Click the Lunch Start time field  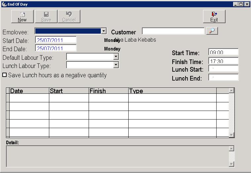223,69
